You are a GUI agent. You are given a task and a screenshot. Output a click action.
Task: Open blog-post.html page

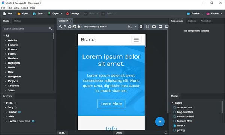coord(185,112)
